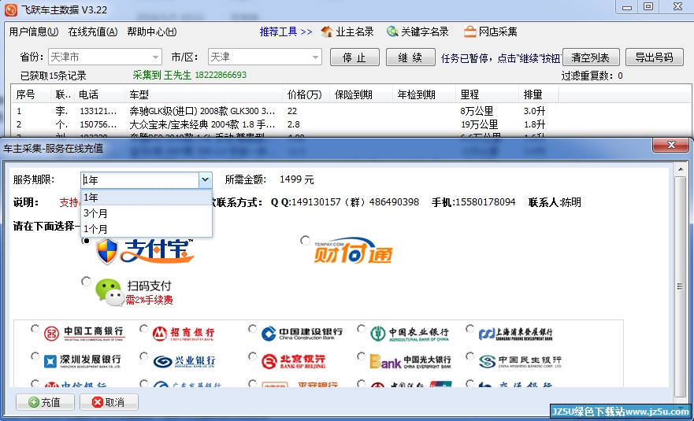Click the 财付通 Tenpay logo
This screenshot has width=694, height=421.
(353, 251)
